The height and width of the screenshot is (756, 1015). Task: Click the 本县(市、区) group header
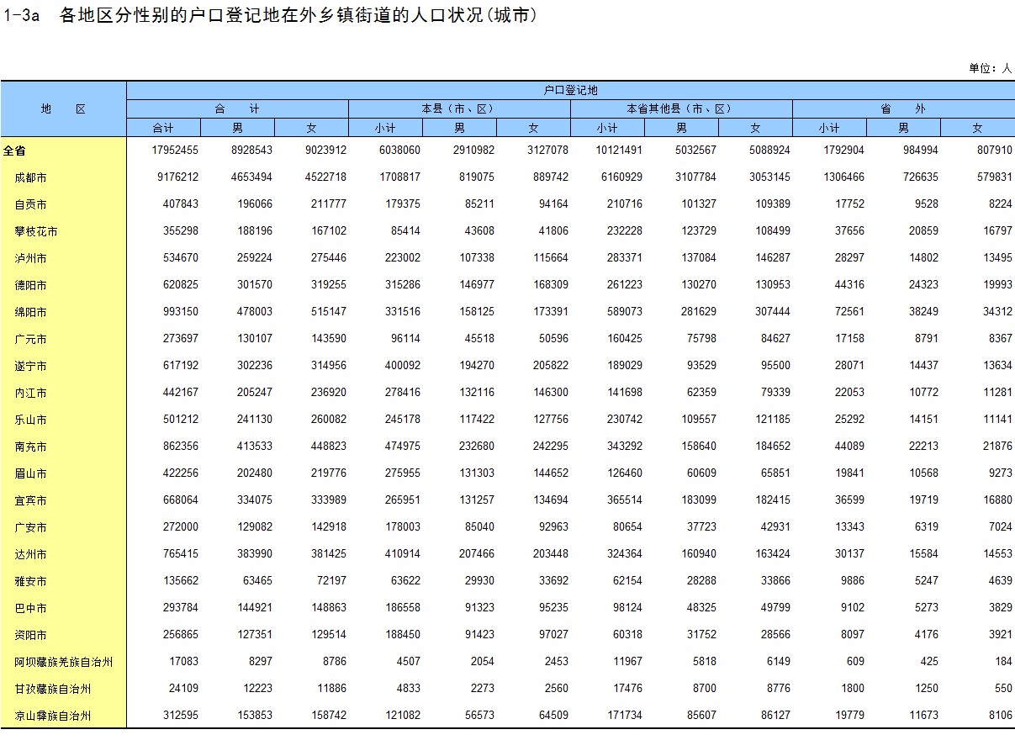coord(459,109)
